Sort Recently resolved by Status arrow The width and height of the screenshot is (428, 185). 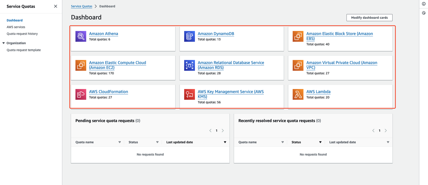tap(320, 142)
